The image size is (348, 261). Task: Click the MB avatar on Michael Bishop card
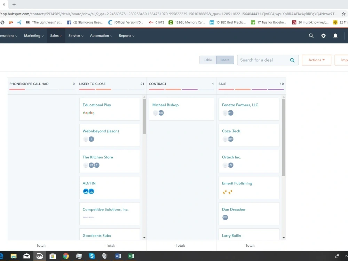click(161, 113)
